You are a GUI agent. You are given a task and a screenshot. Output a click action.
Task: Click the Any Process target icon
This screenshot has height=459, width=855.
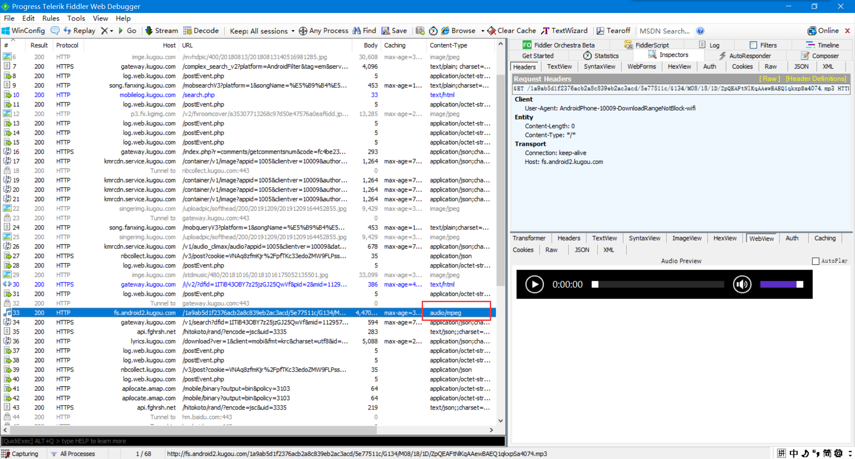click(x=303, y=31)
